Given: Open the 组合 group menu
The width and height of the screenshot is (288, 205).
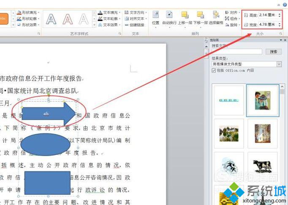Looking at the screenshot, I should click(232, 19).
